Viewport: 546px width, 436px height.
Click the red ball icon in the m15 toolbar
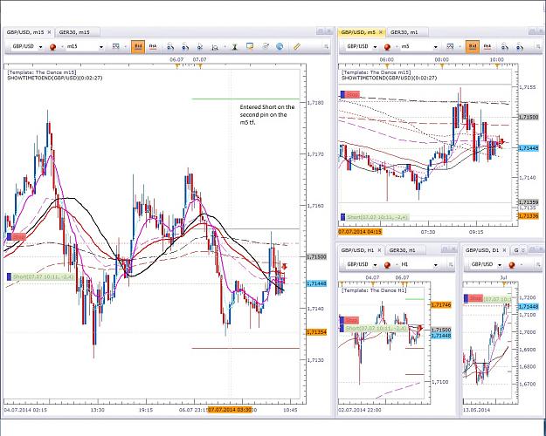coord(52,47)
